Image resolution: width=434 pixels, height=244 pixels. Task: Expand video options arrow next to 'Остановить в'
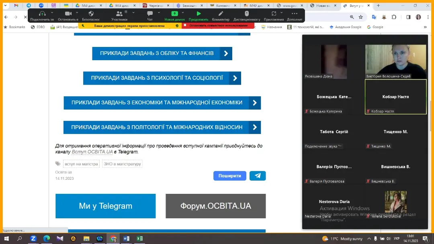click(77, 12)
